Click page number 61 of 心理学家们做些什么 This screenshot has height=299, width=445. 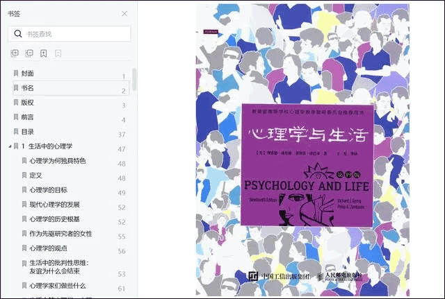(x=122, y=289)
